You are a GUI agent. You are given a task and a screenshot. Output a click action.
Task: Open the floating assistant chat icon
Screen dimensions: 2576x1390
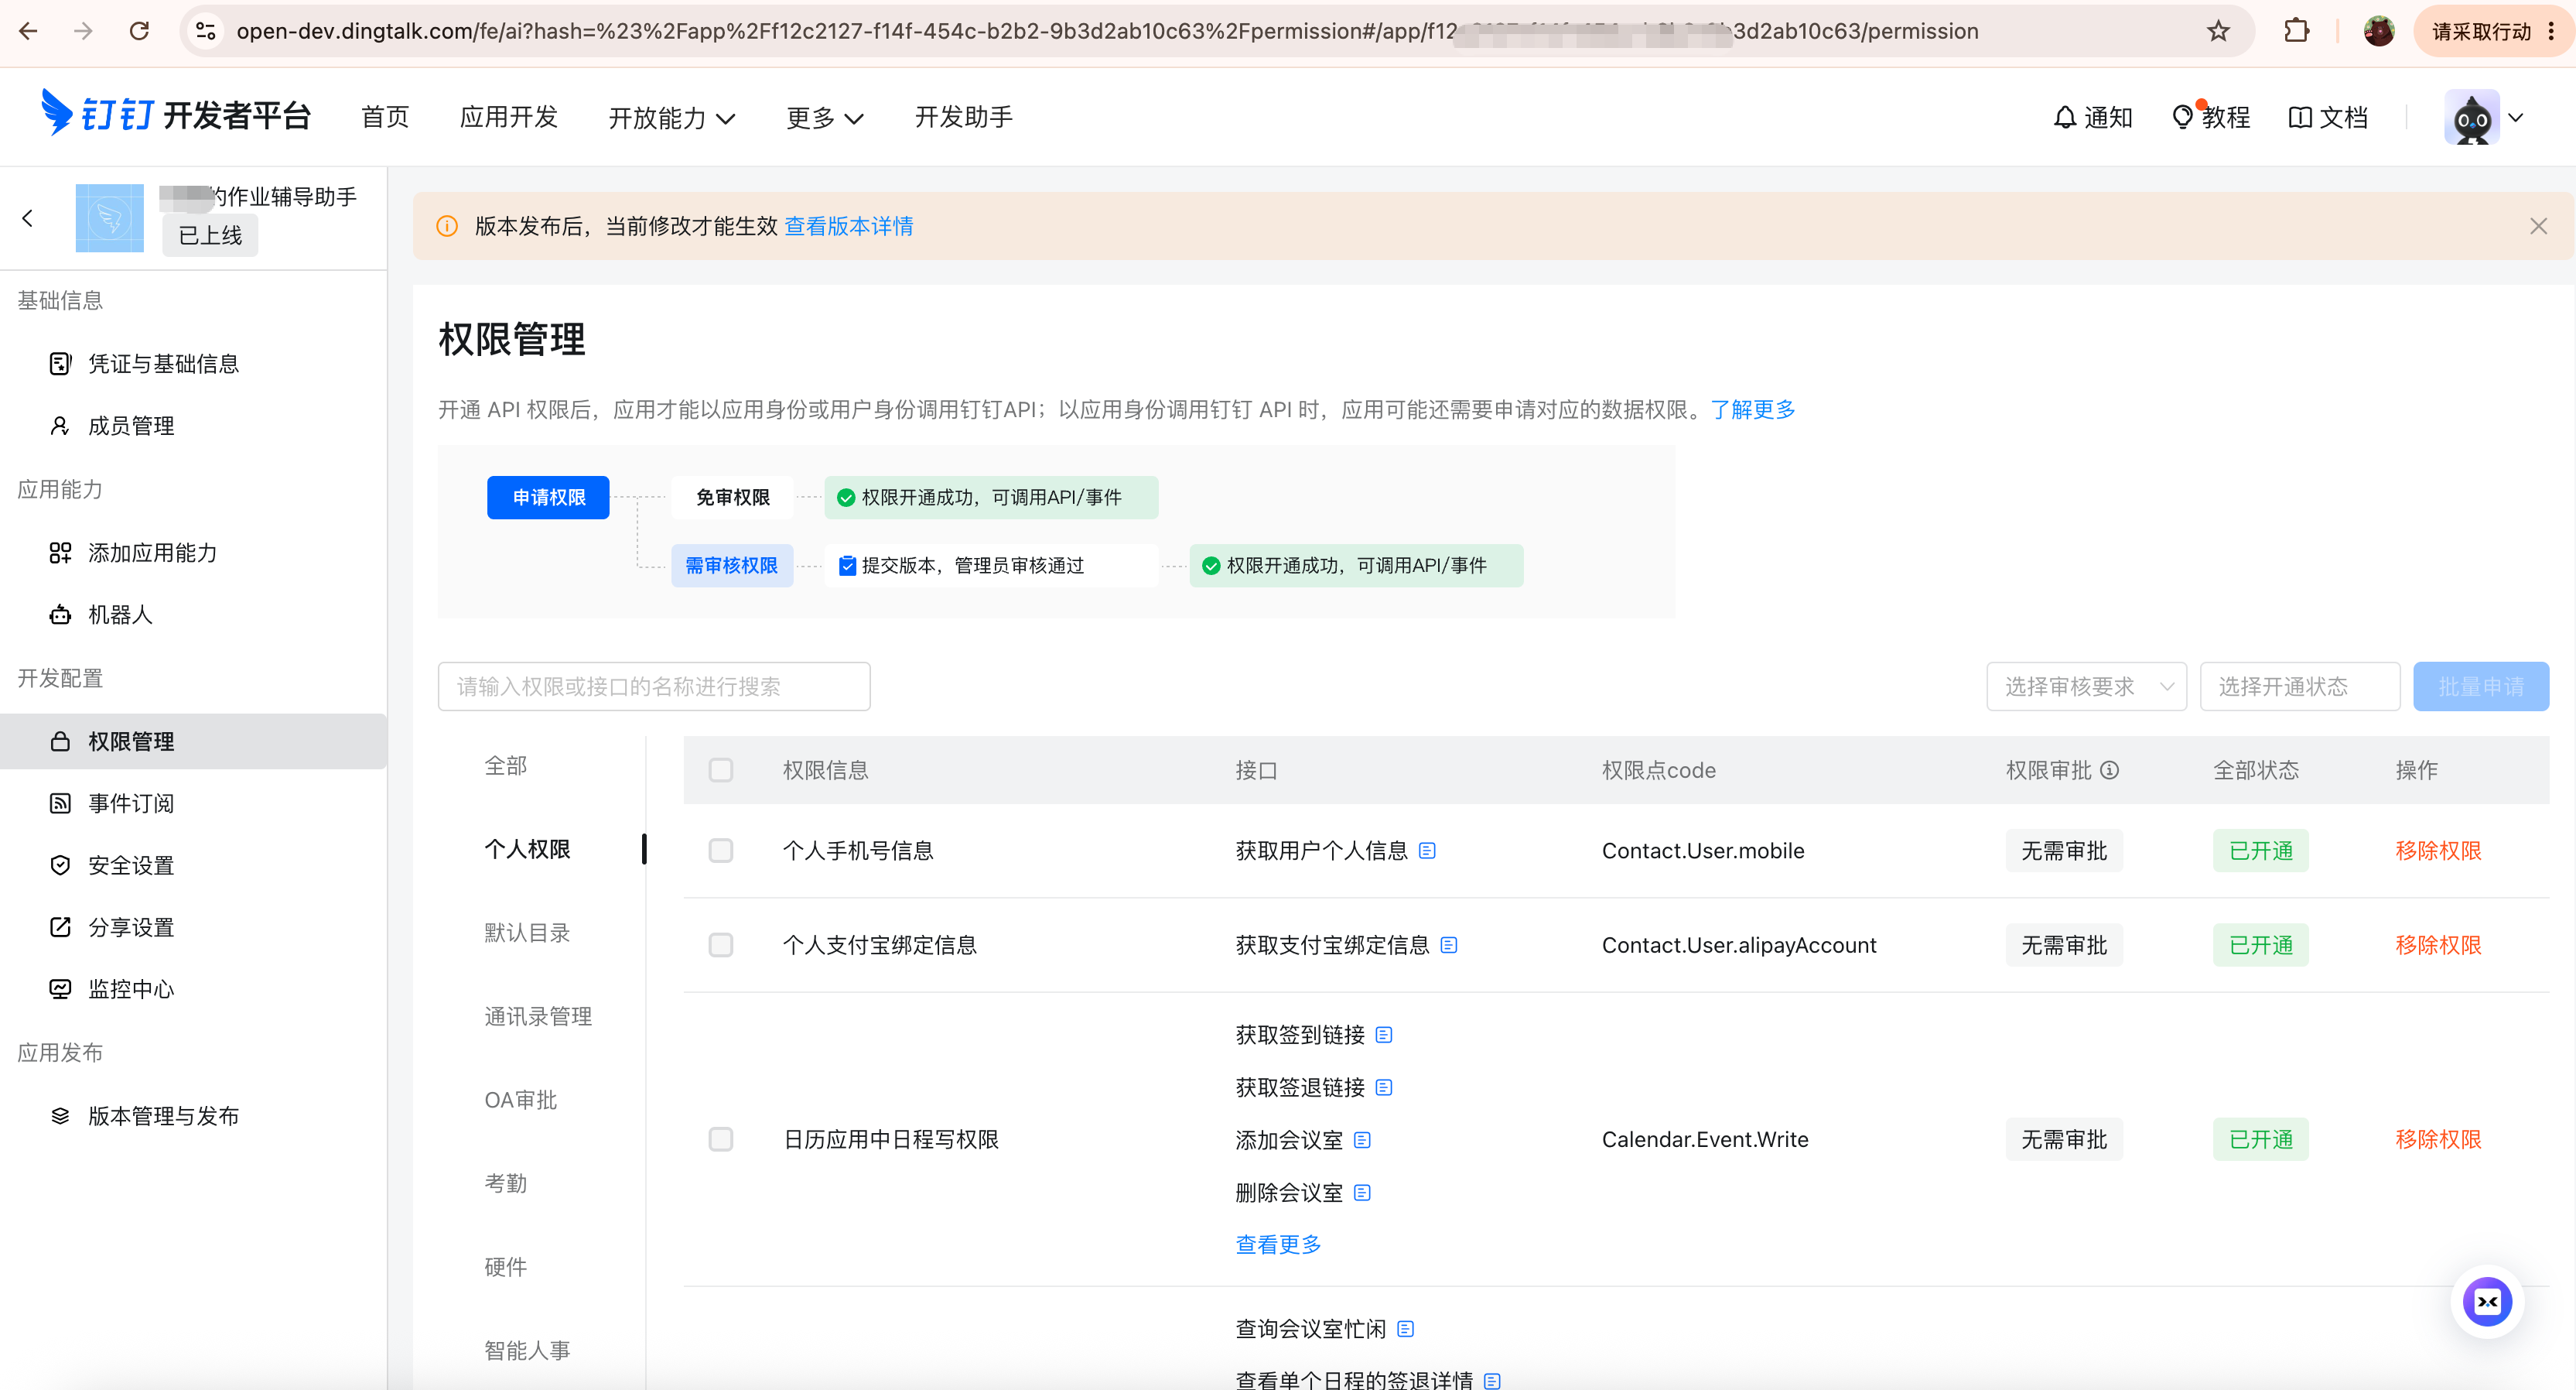pos(2487,1302)
